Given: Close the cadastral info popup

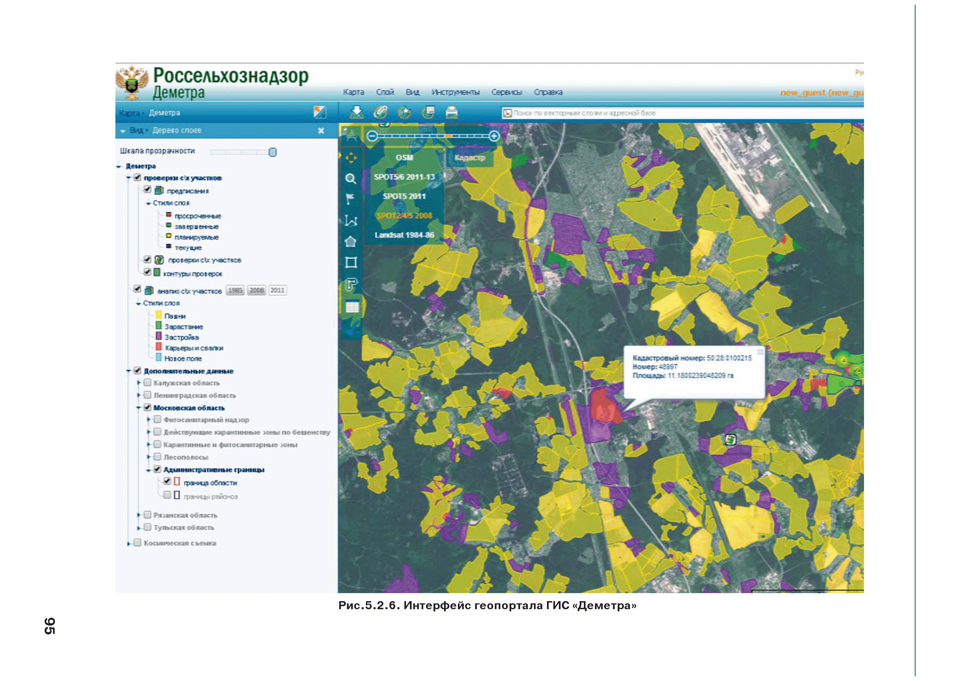Looking at the screenshot, I should [760, 352].
